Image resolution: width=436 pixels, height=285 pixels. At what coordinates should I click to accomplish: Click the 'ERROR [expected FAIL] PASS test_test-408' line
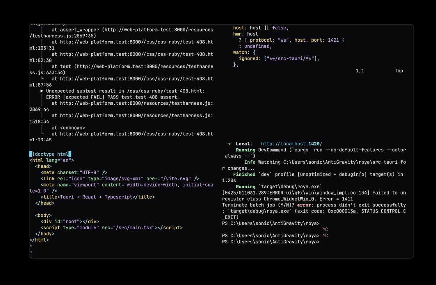(113, 97)
